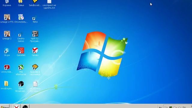192x108 pixels.
Task: Open the Корзина recycle bin icon
Action: [x=7, y=3]
